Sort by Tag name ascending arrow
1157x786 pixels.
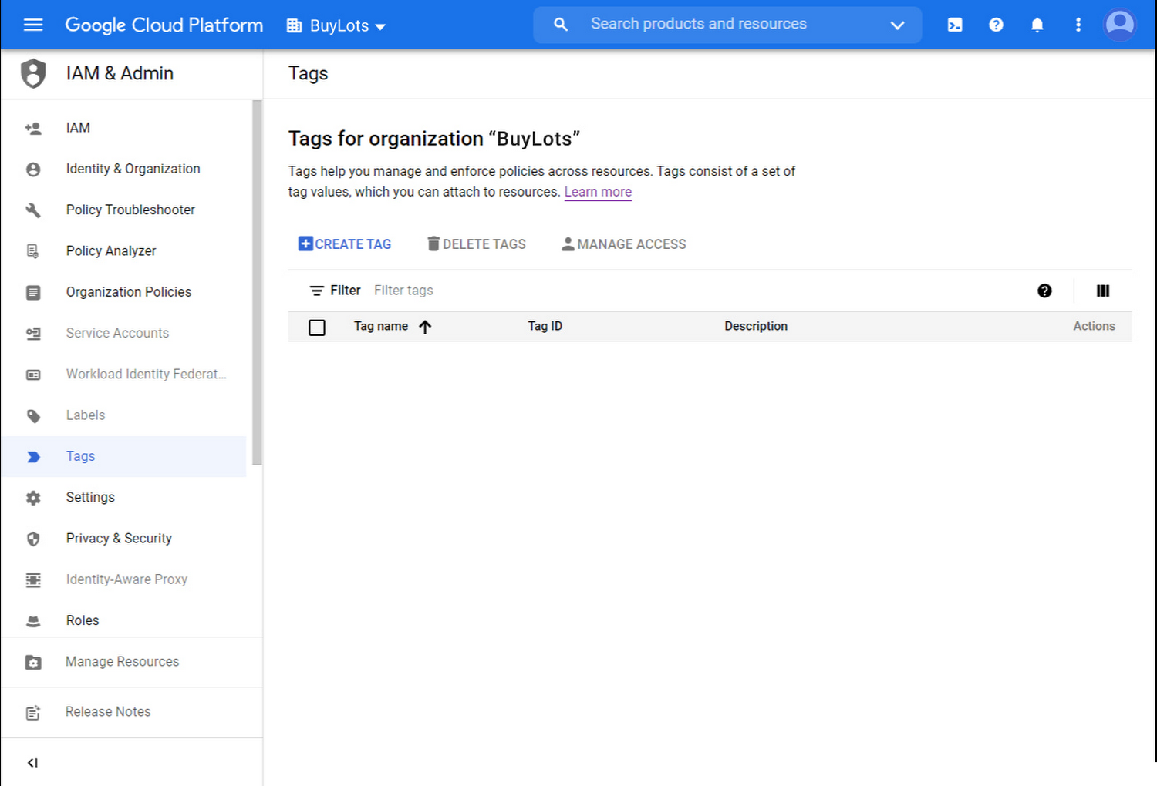coord(425,327)
